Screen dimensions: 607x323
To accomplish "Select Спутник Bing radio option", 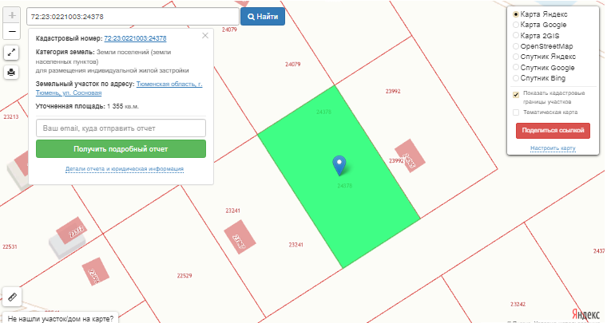I will click(516, 78).
